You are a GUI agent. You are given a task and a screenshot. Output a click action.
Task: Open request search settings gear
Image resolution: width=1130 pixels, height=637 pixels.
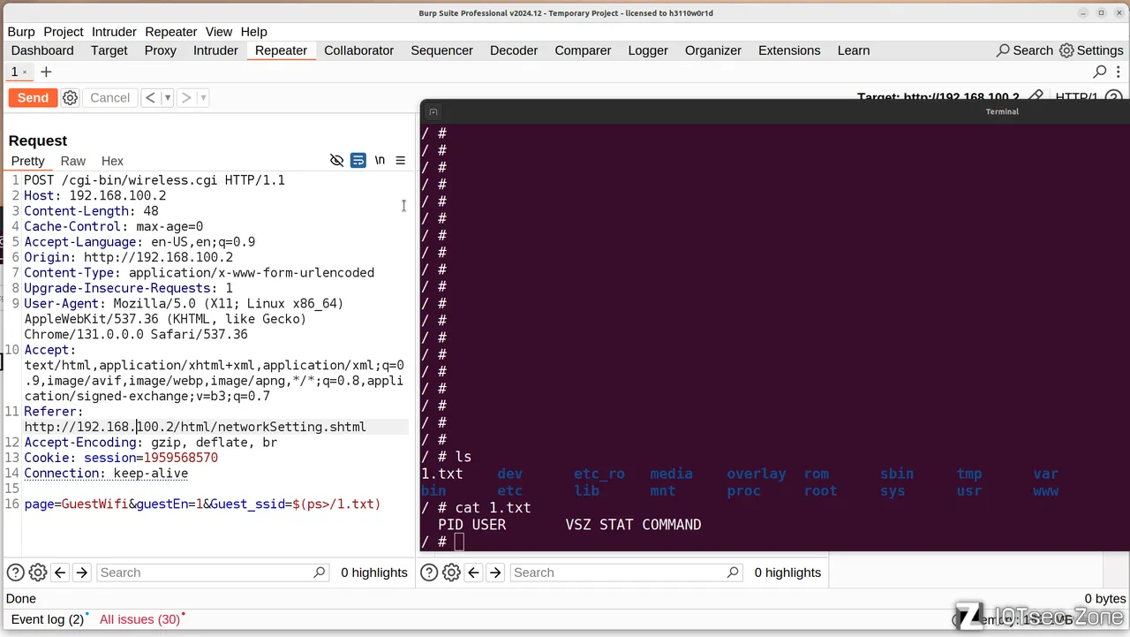(x=37, y=573)
